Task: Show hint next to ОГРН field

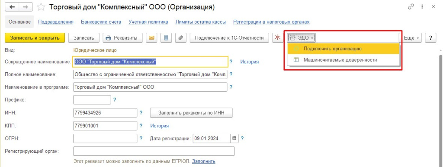Action: [x=141, y=138]
